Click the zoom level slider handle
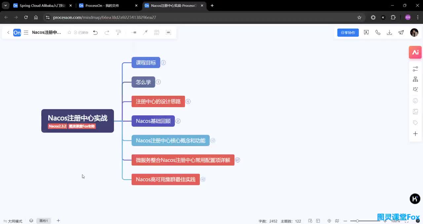This screenshot has height=224, width=423. pyautogui.click(x=357, y=221)
